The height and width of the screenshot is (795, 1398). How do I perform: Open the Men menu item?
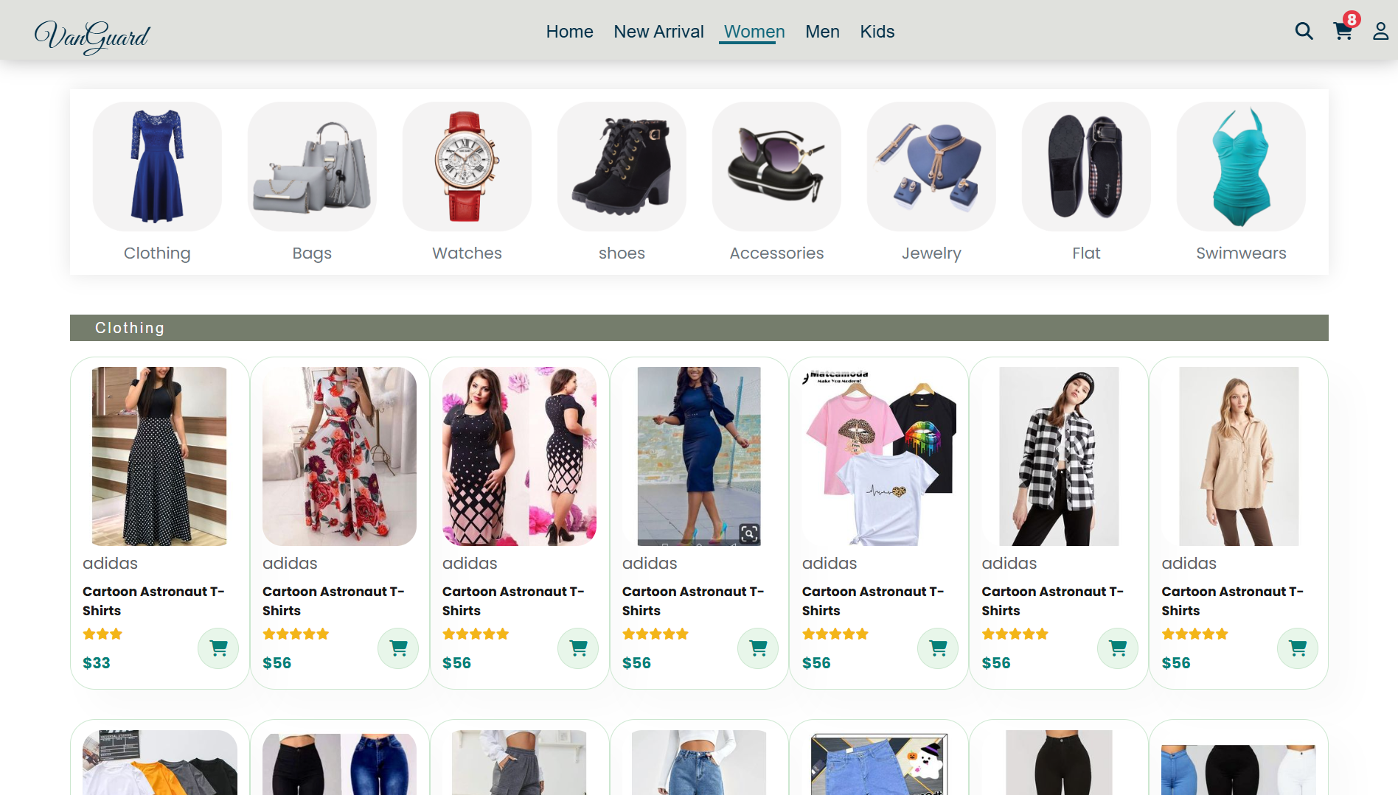click(822, 32)
